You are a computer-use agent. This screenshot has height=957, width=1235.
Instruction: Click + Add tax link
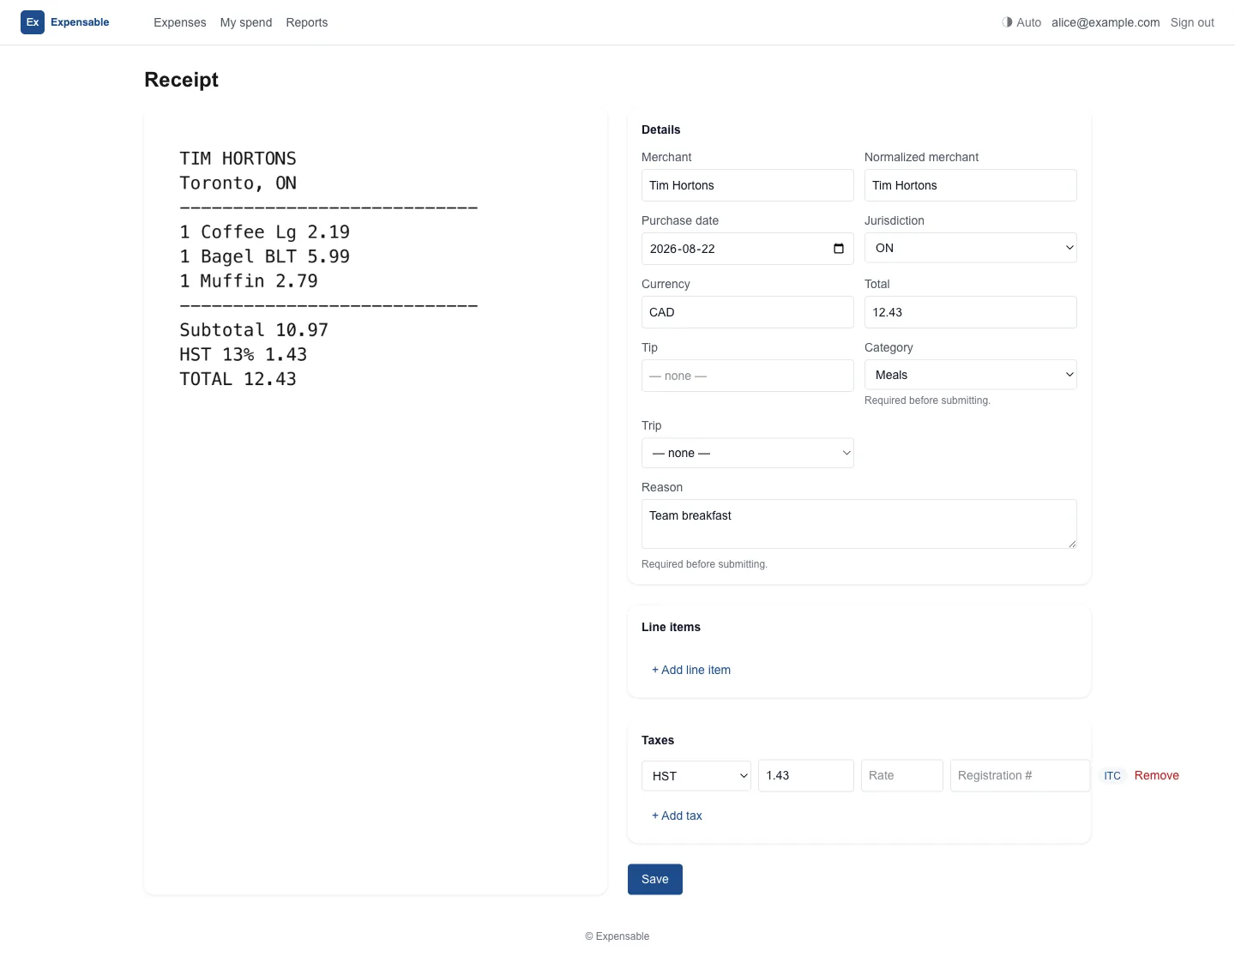click(677, 816)
